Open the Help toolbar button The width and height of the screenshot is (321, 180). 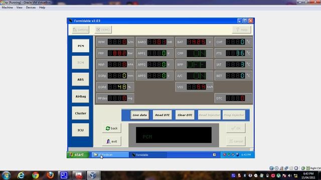242,30
